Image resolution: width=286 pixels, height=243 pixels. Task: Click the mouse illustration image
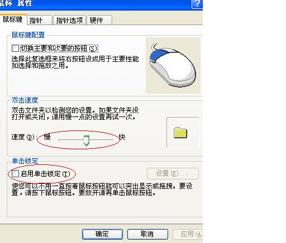(x=173, y=65)
